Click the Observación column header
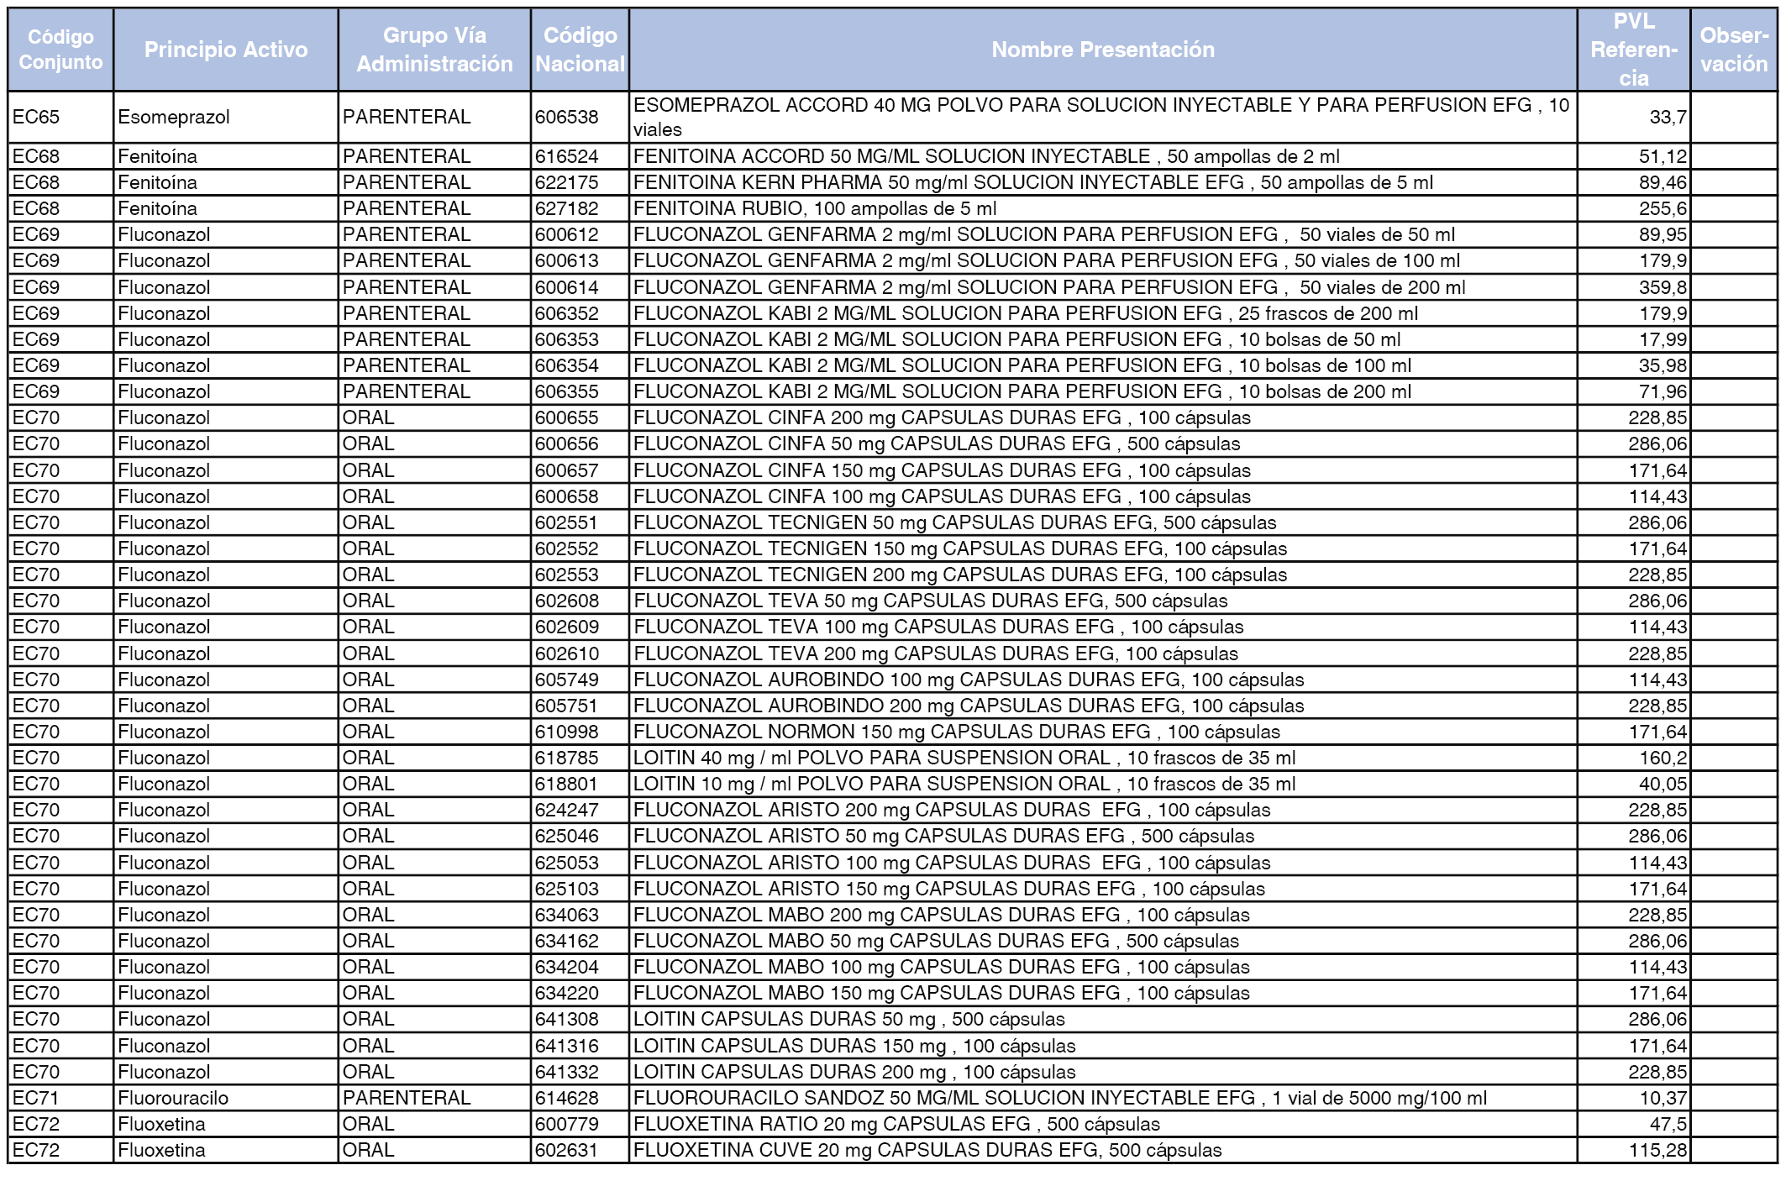Viewport: 1786px width, 1181px height. coord(1733,50)
